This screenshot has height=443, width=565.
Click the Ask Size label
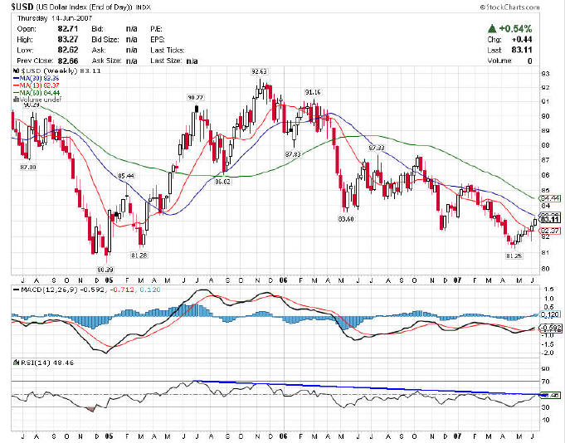(x=107, y=61)
